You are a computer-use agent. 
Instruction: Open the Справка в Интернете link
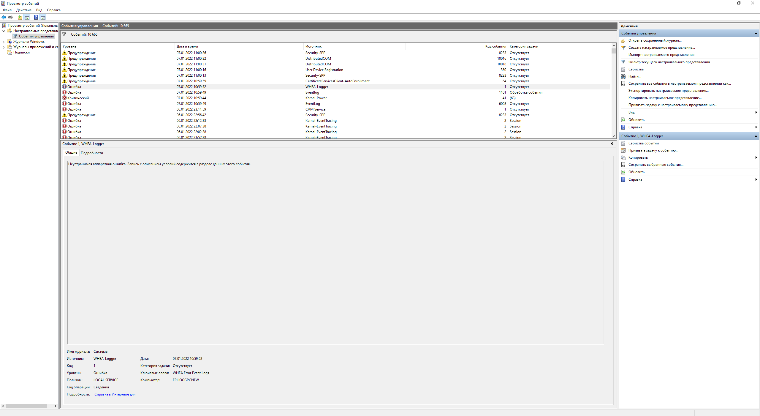[115, 394]
